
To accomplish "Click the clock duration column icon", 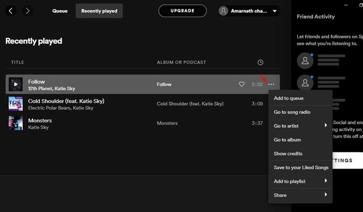I will tap(260, 62).
